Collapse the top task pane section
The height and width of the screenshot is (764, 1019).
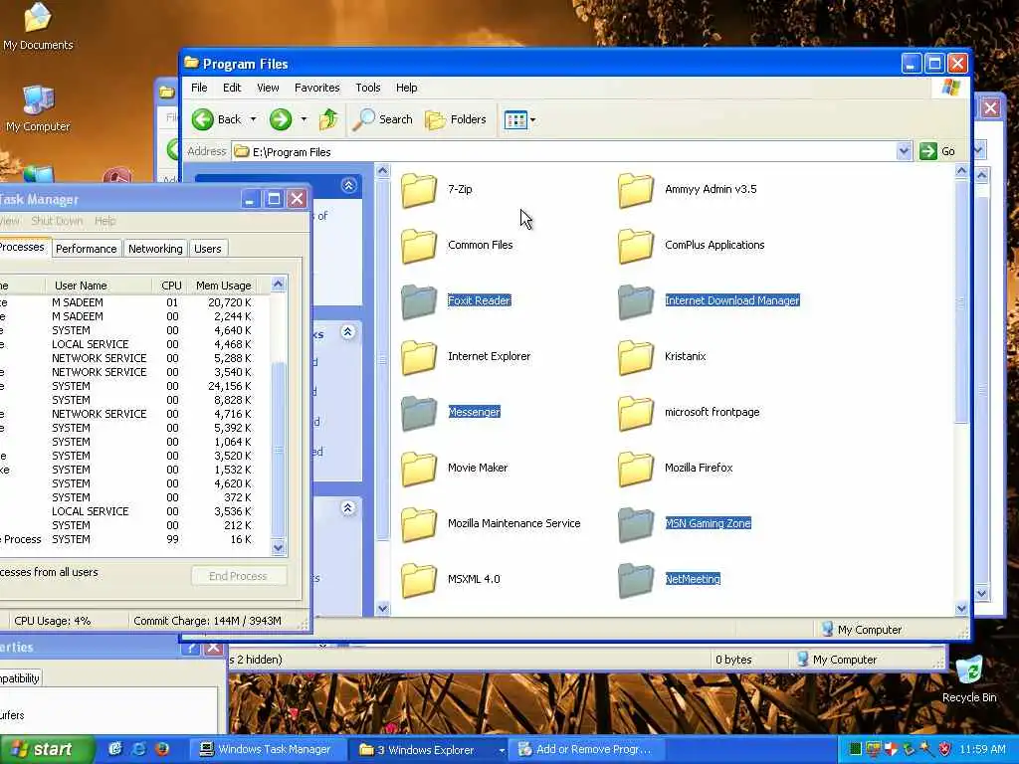(x=348, y=186)
